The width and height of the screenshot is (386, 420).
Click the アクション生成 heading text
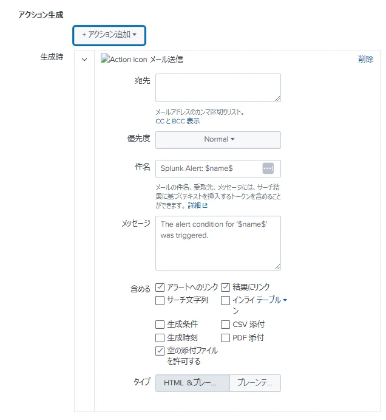pyautogui.click(x=41, y=15)
